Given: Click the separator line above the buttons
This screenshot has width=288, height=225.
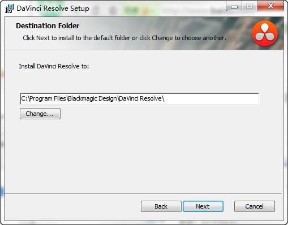Looking at the screenshot, I should click(143, 193).
